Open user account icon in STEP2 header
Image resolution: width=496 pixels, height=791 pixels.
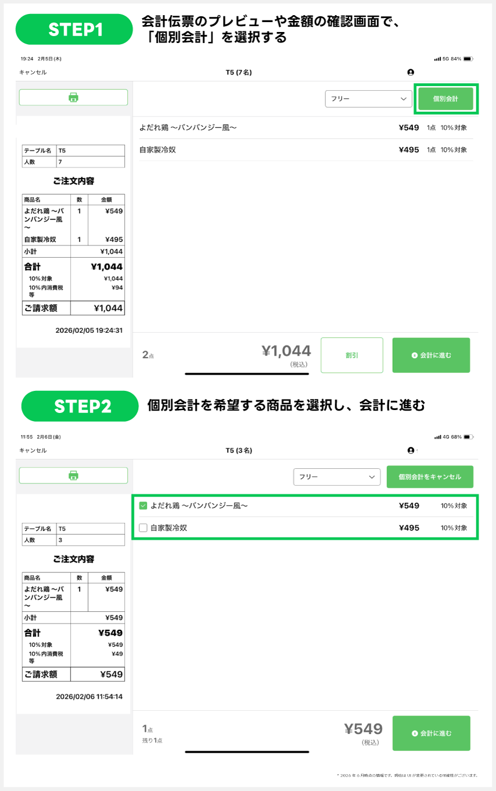[411, 450]
